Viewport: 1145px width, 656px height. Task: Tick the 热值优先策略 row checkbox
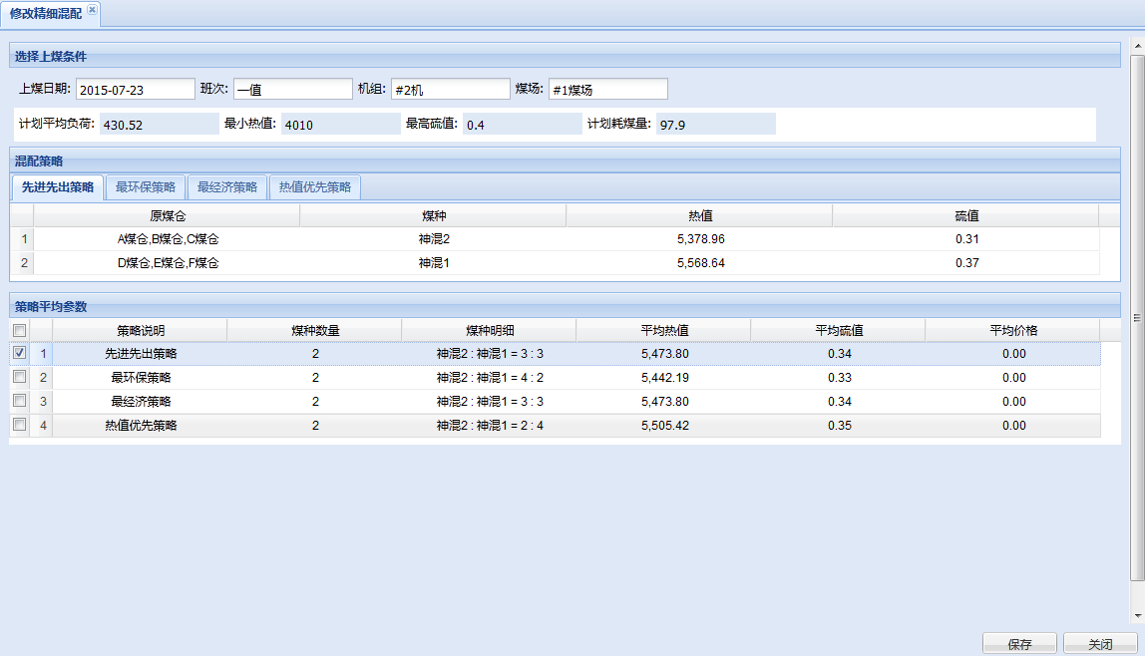tap(19, 425)
